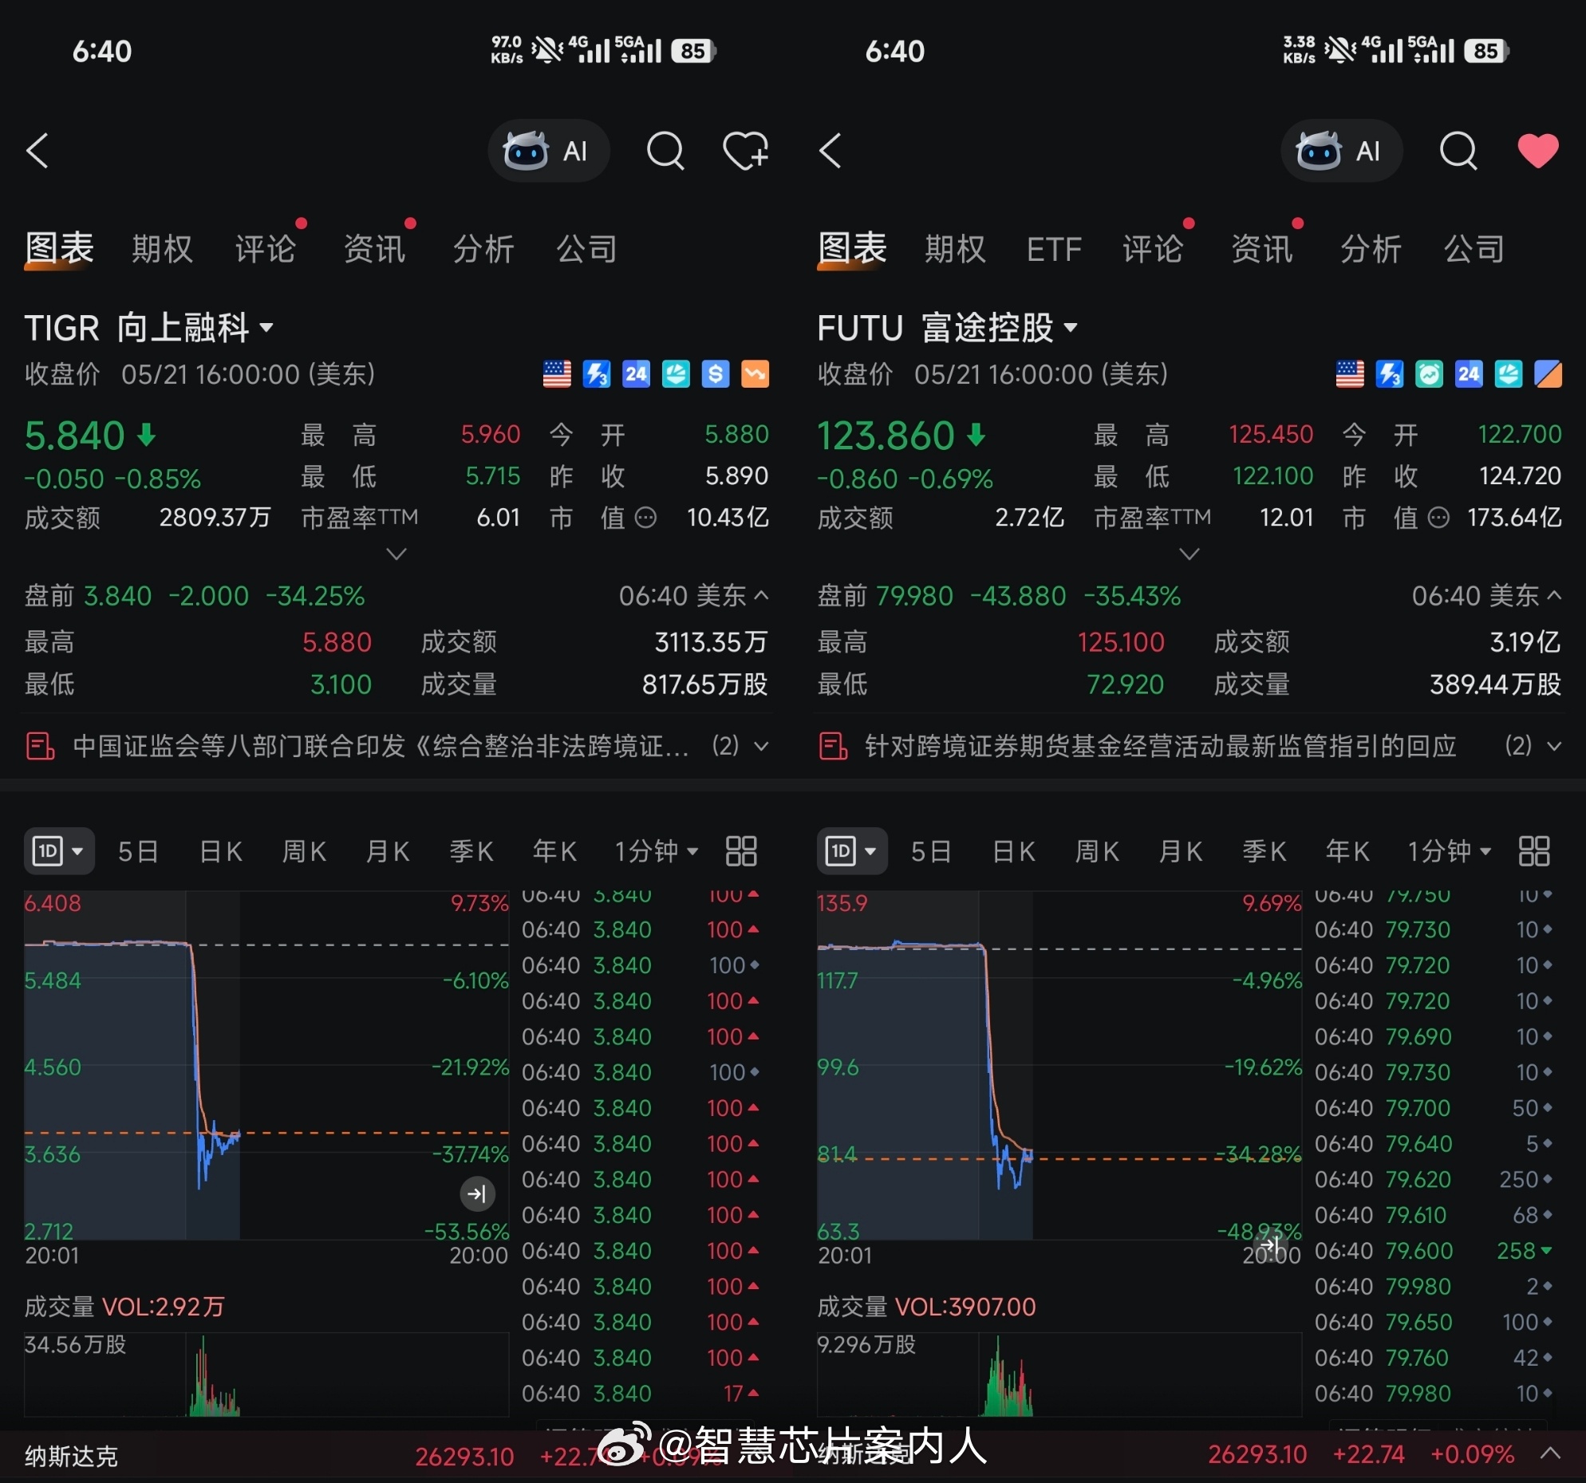This screenshot has height=1483, width=1586.
Task: Expand more quote details under FUTU stats
Action: click(1189, 554)
